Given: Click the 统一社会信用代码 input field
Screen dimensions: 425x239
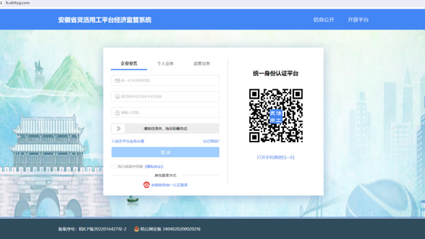Looking at the screenshot, I should (168, 80).
